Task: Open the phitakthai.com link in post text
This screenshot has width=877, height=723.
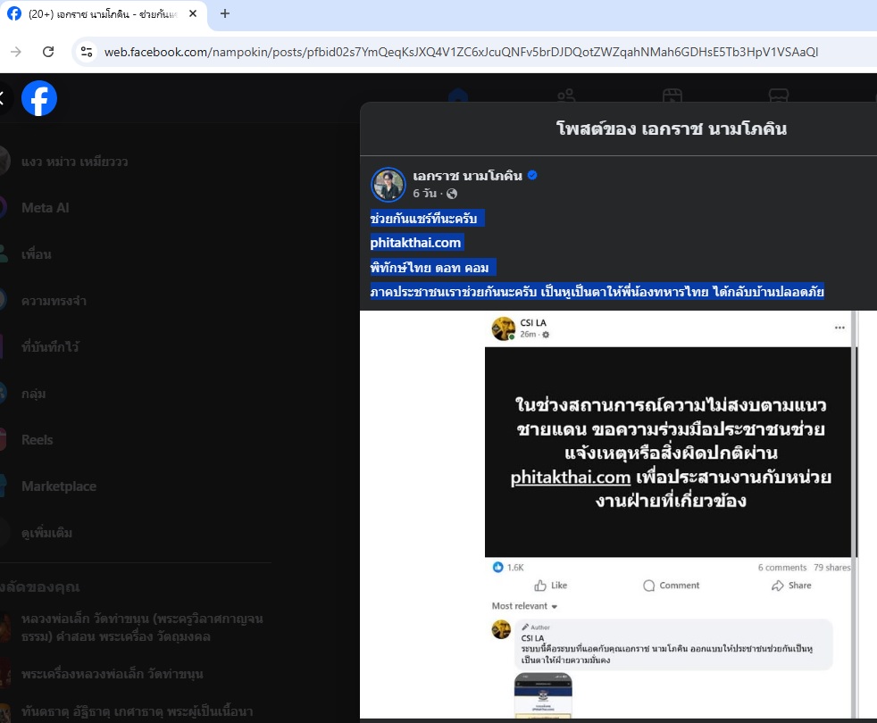Action: coord(415,243)
